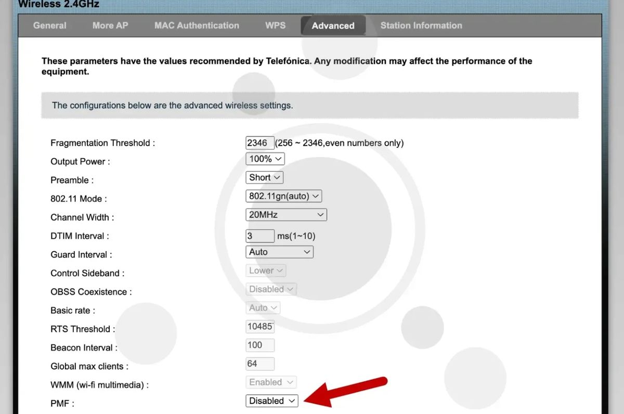The image size is (624, 414).
Task: Open the WPS tab
Action: (x=275, y=25)
